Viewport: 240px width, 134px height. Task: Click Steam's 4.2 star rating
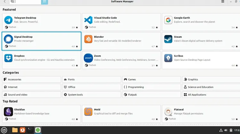[x=235, y=46]
